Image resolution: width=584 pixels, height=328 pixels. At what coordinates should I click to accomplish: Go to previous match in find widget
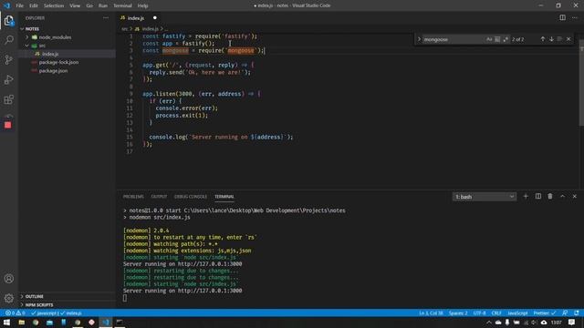pos(543,39)
